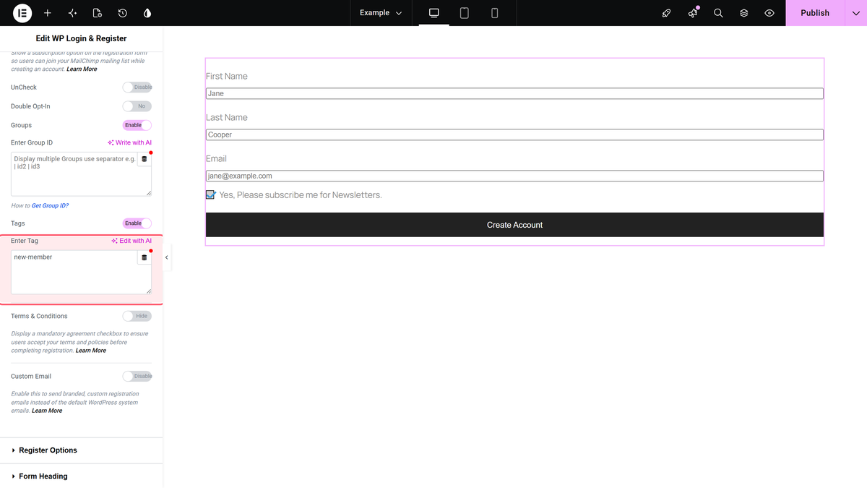Open site theme style drop icon

(147, 13)
